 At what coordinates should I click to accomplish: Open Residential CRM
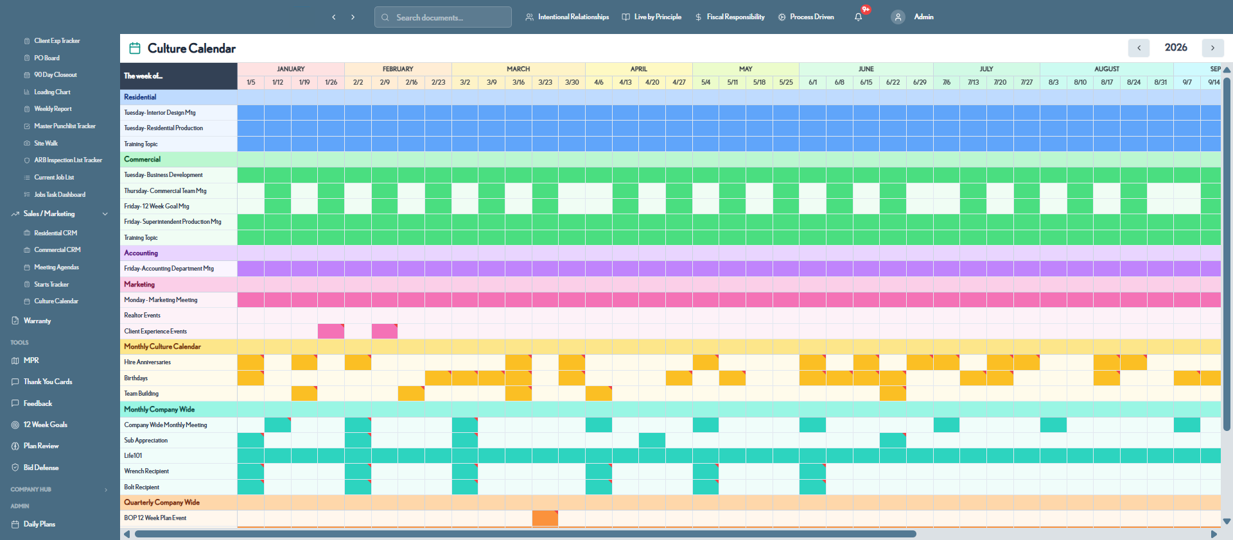pyautogui.click(x=55, y=233)
